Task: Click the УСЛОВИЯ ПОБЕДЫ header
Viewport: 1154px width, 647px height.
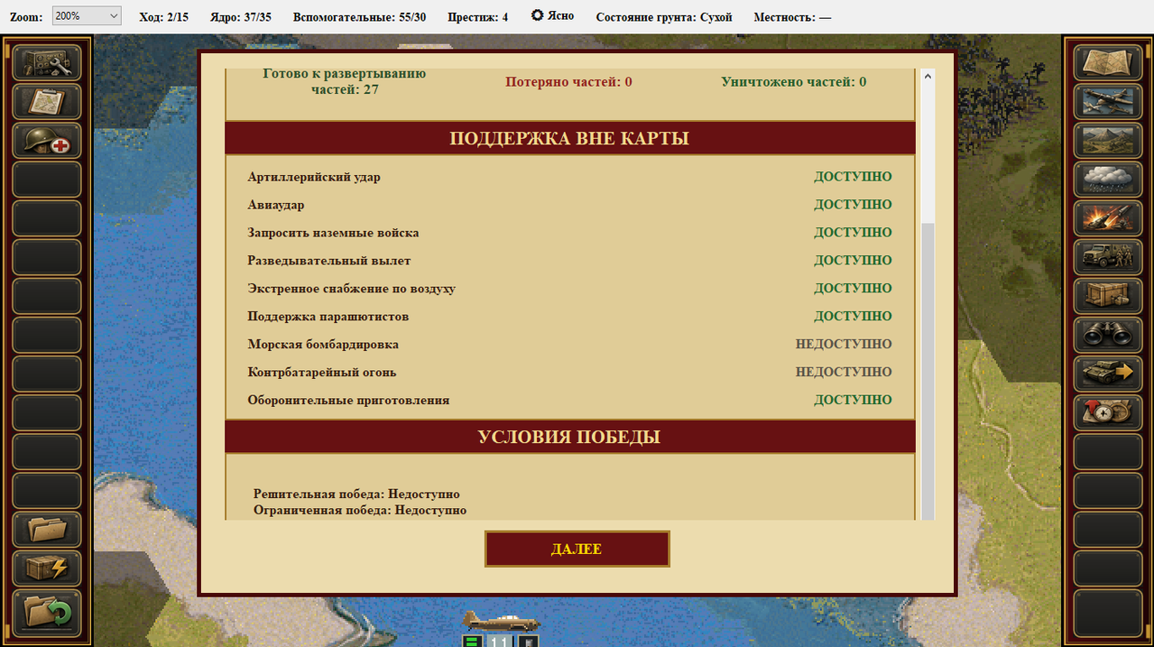Action: pos(569,437)
